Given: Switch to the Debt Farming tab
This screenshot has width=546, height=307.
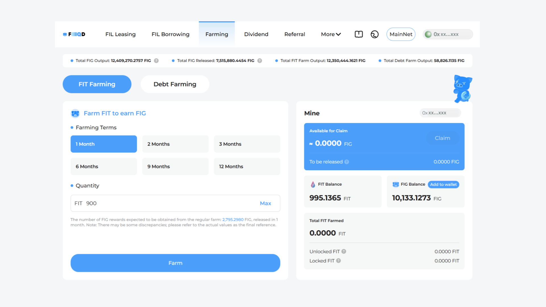Looking at the screenshot, I should 175,84.
